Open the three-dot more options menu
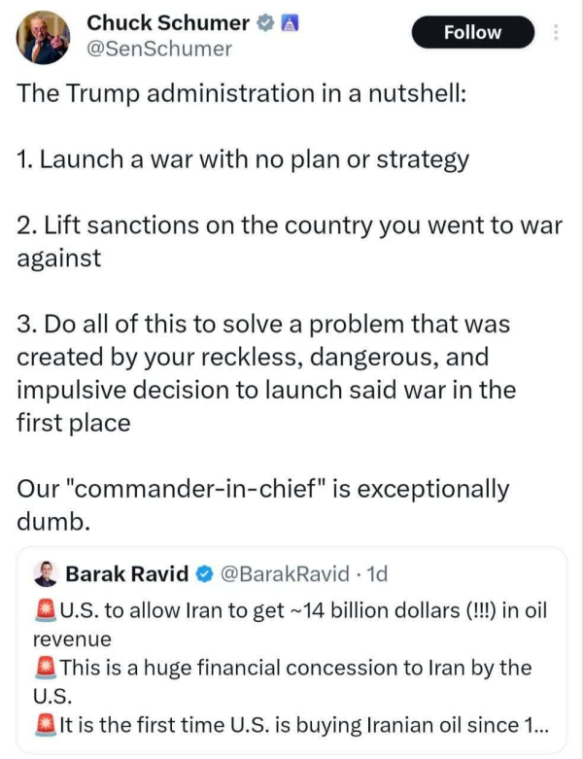 coord(556,32)
